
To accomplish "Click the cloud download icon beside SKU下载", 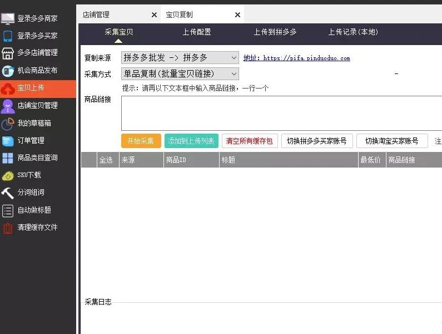I will [x=8, y=175].
